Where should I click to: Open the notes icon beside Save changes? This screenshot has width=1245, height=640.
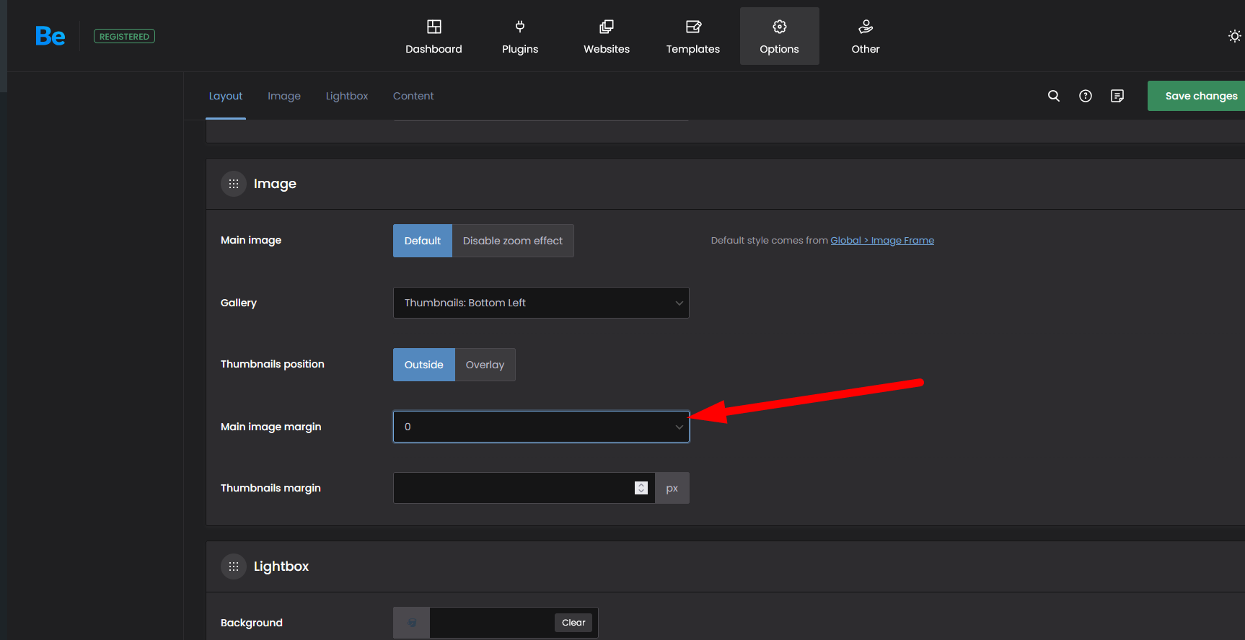coord(1117,96)
